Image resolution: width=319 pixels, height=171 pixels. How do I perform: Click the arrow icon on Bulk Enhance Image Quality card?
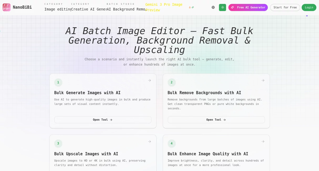pos(263,142)
